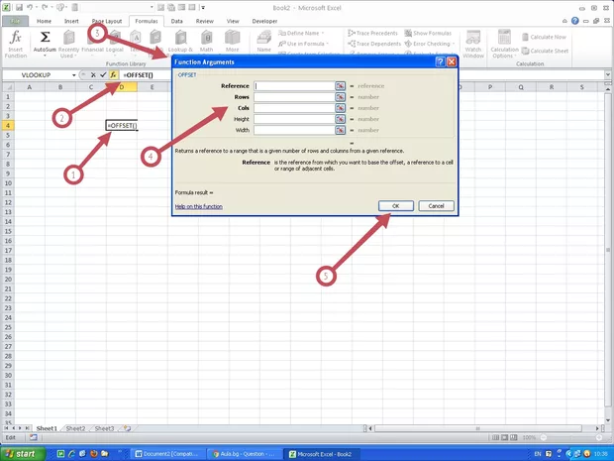Click the Windows start button
Image resolution: width=614 pixels, height=461 pixels.
click(23, 454)
